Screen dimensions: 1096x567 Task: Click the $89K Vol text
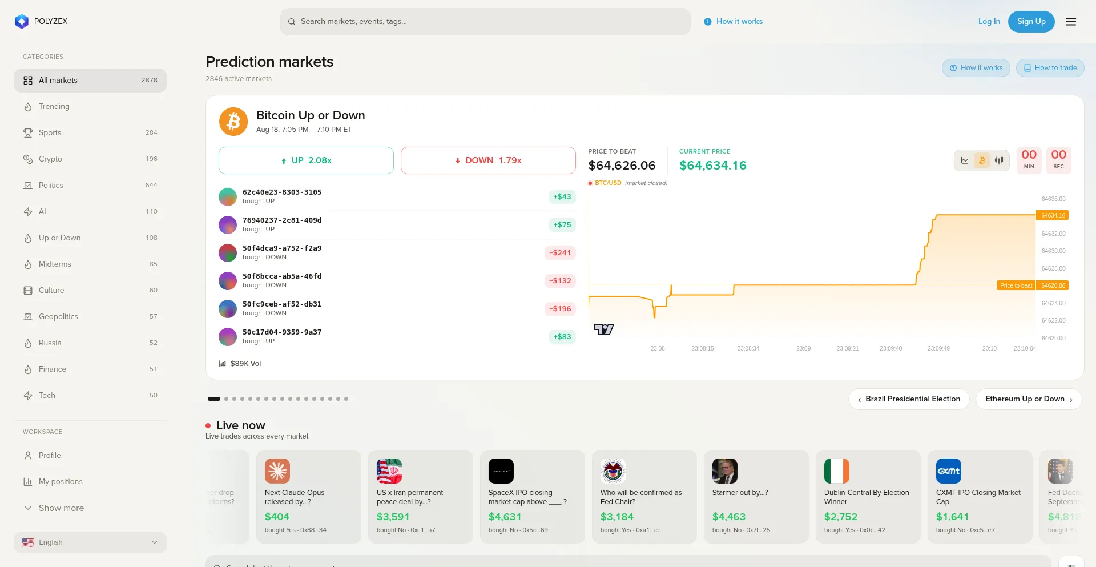pos(246,364)
